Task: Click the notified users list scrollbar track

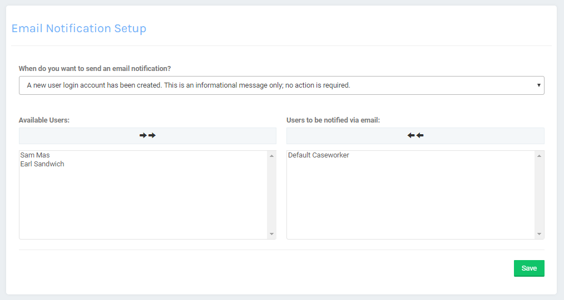Action: [540, 194]
